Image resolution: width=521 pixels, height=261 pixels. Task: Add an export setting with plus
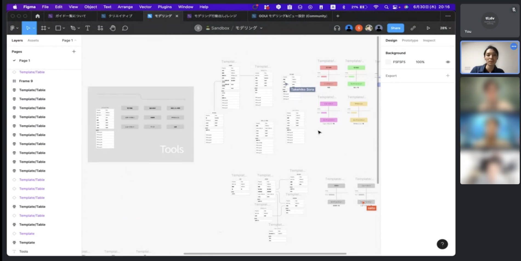(448, 75)
